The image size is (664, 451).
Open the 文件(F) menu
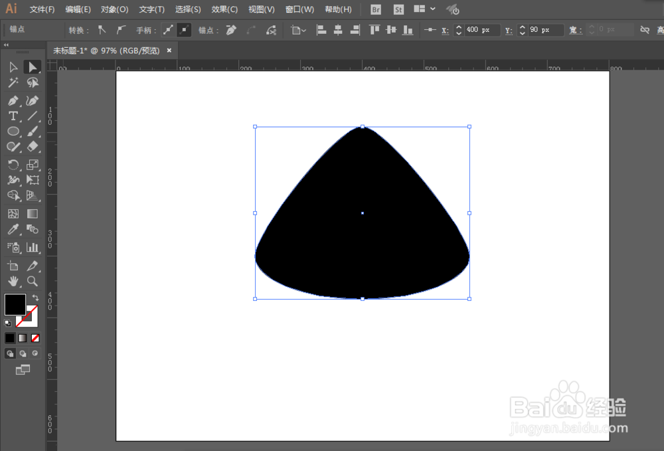(42, 9)
